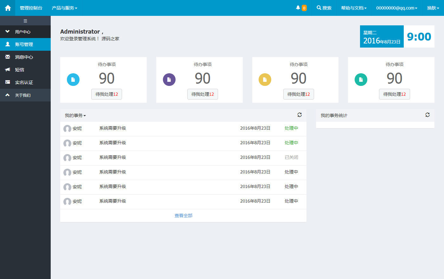The width and height of the screenshot is (444, 279).
Task: Click the 短信 megaphone icon in sidebar
Action: [7, 69]
